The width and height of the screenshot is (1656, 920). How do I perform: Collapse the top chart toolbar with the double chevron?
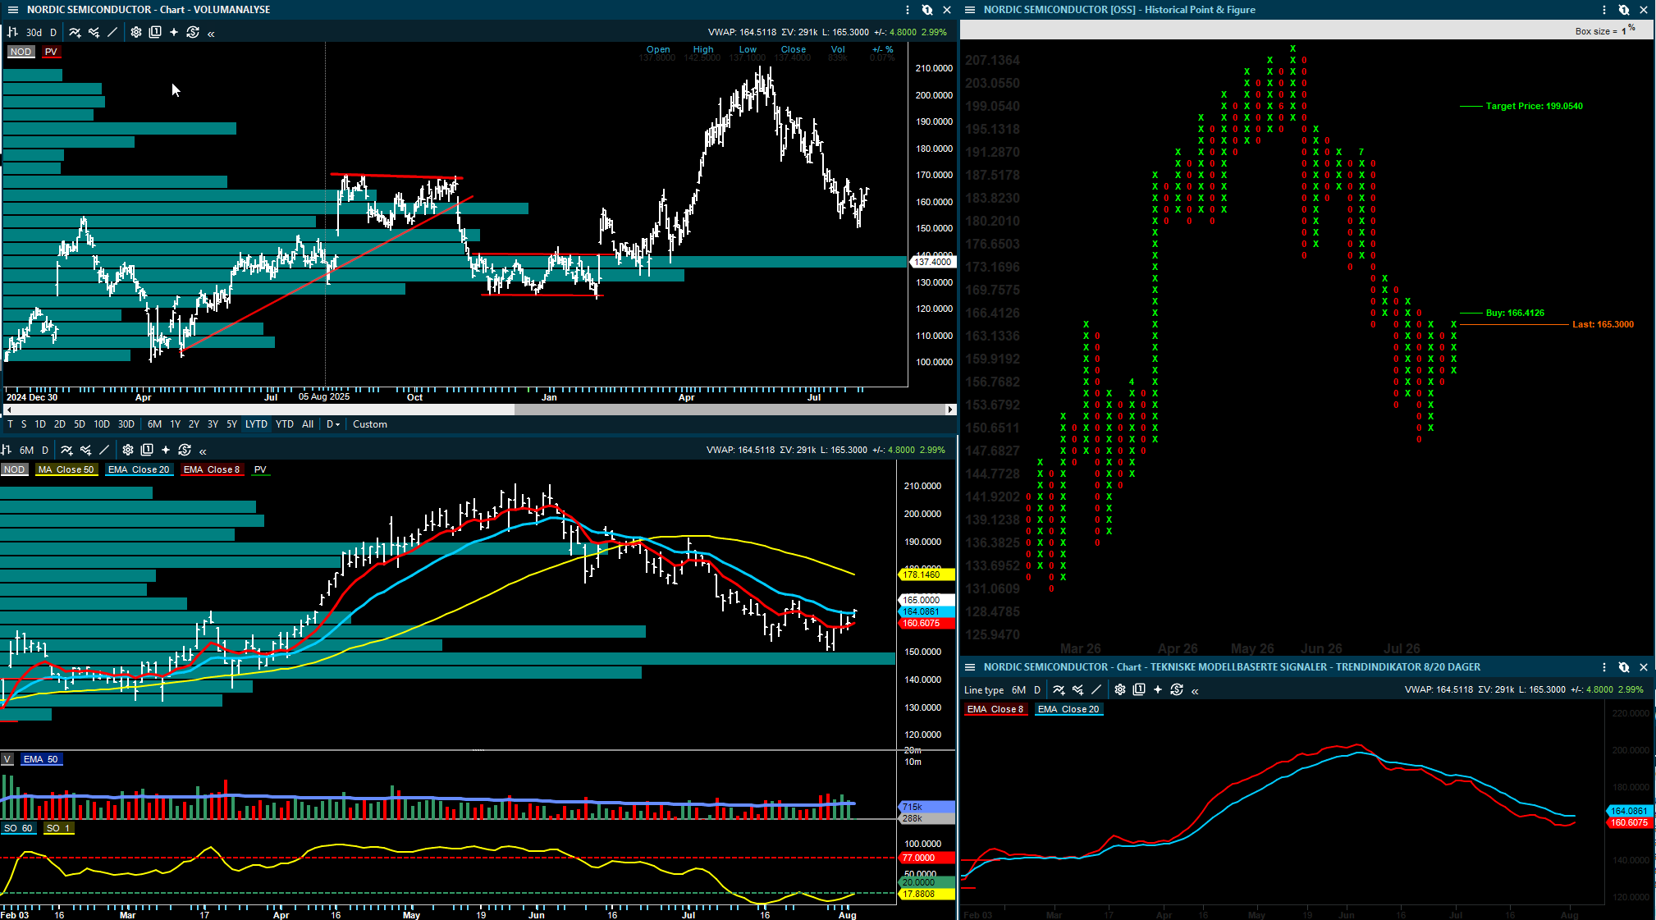point(211,34)
